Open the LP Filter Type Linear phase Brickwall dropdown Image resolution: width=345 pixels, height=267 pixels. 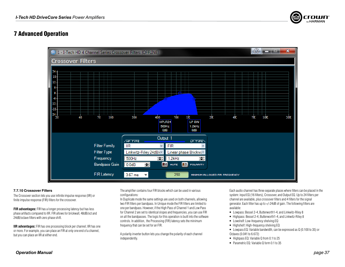pos(186,152)
